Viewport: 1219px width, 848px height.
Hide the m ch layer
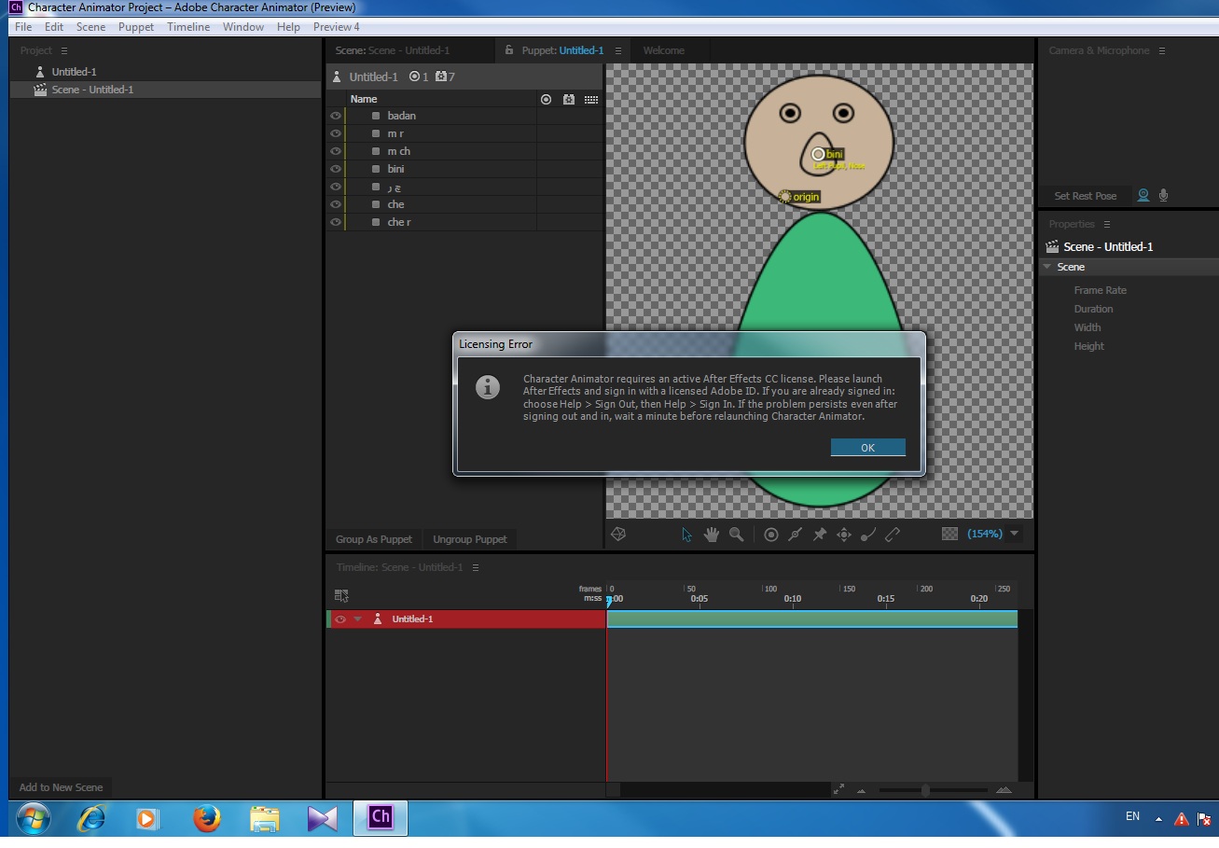pyautogui.click(x=335, y=151)
